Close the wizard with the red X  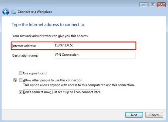(161, 5)
